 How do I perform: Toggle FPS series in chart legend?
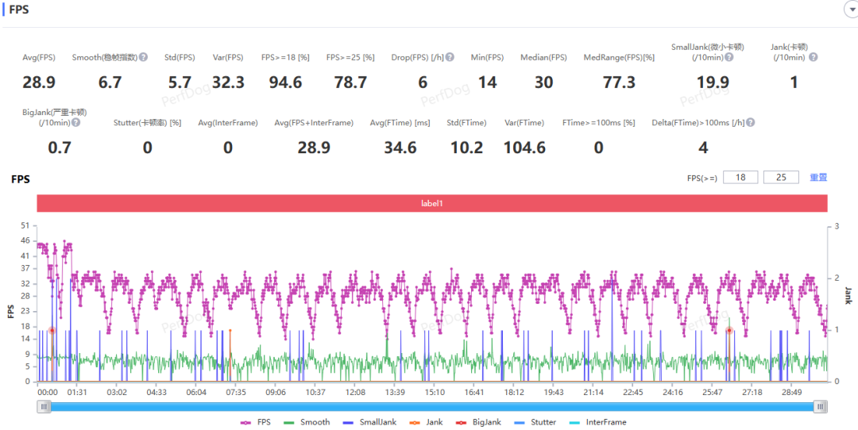coord(257,422)
